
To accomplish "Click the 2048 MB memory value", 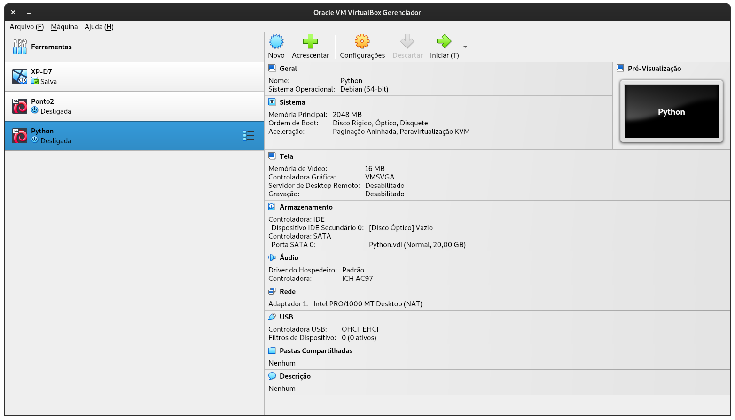I will point(347,115).
